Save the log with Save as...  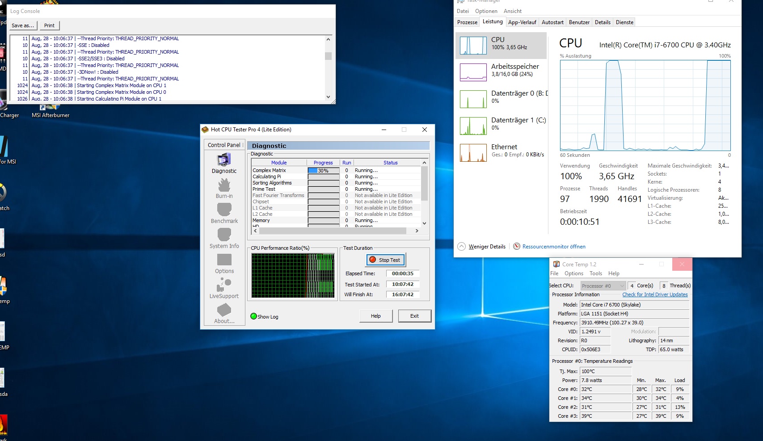tap(23, 25)
